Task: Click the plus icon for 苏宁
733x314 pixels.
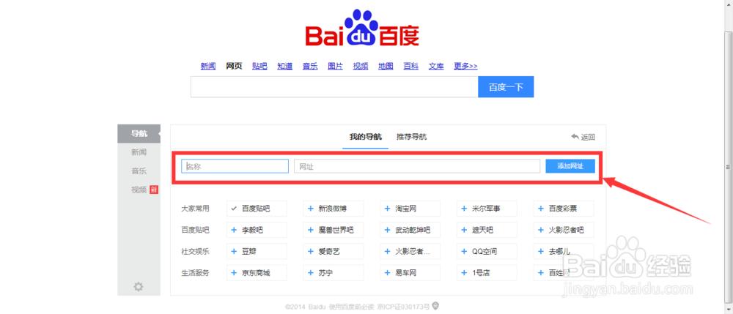Action: 310,273
